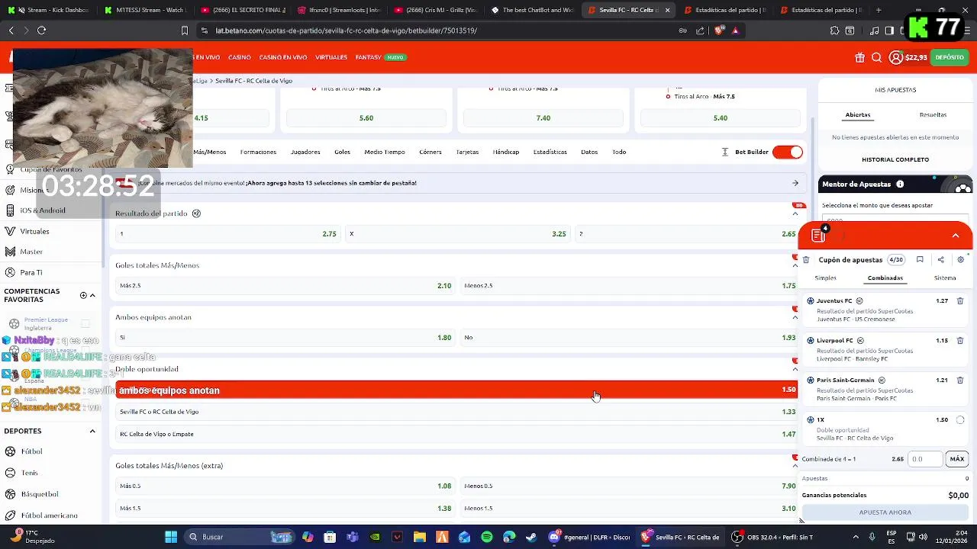Select home win odds 2.75
This screenshot has width=977, height=549.
(227, 234)
